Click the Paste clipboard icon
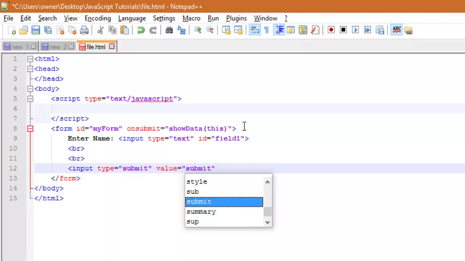 point(125,30)
